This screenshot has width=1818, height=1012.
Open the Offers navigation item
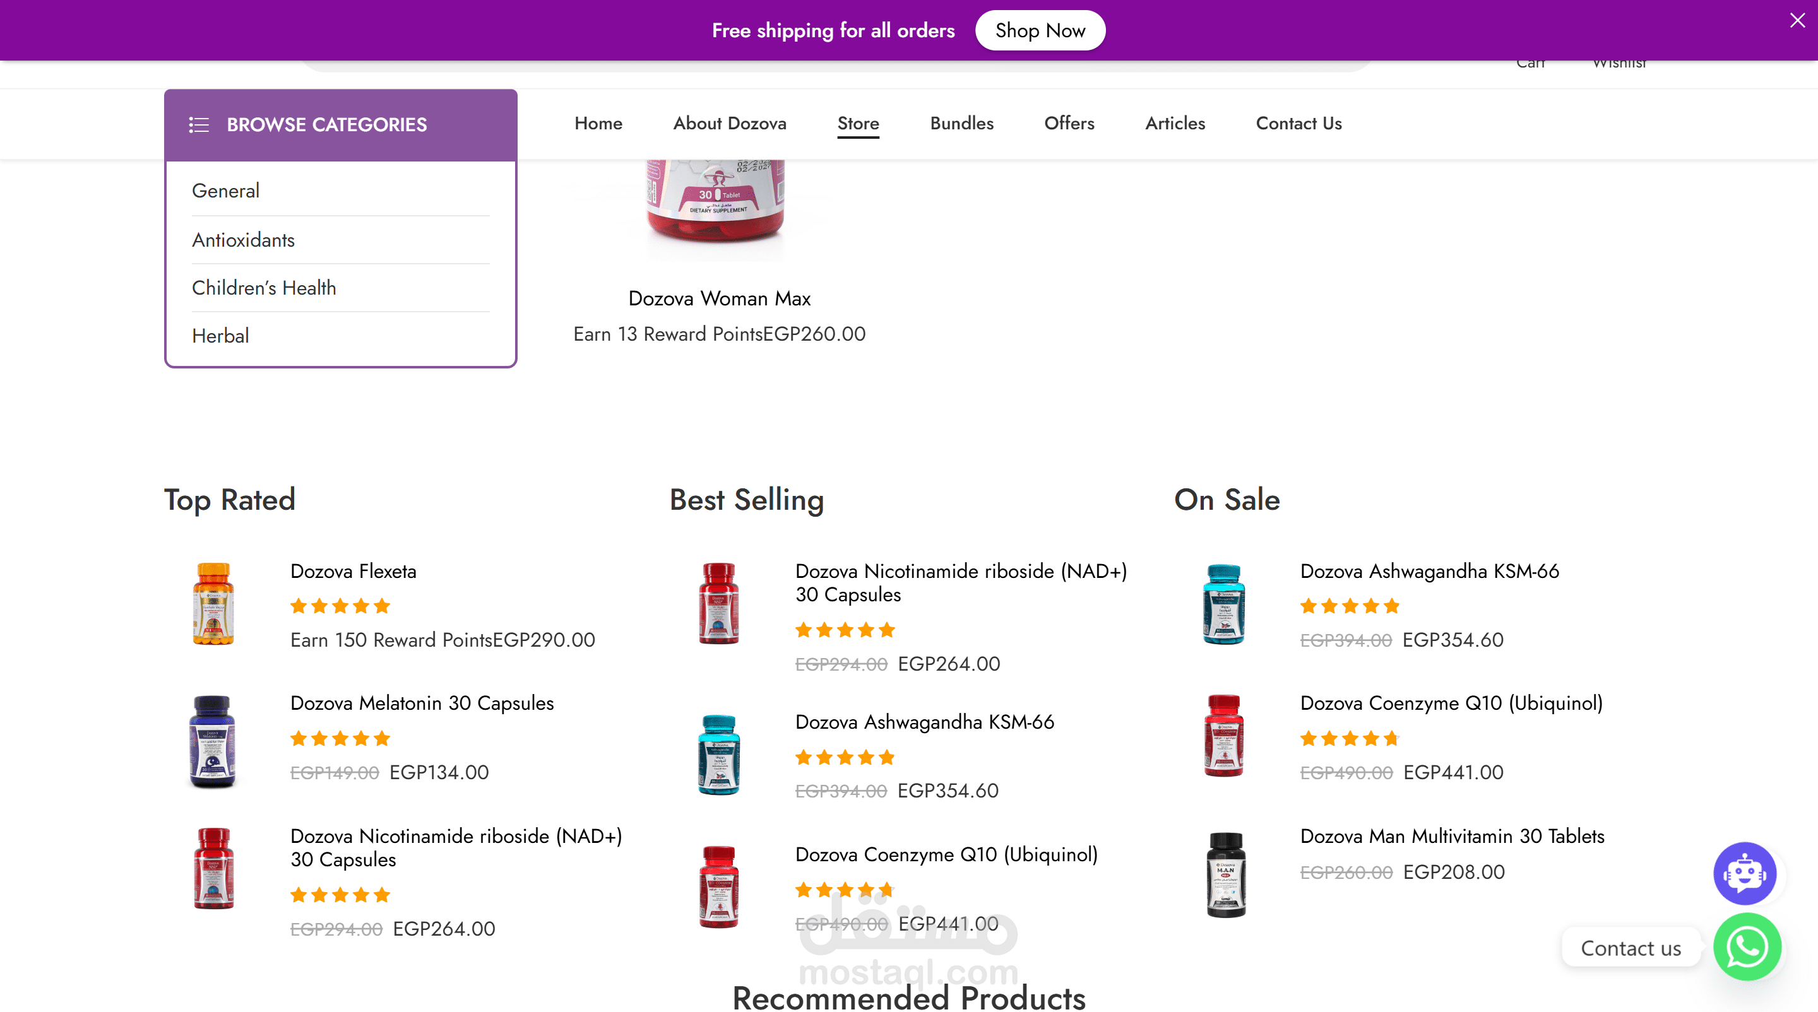(1069, 124)
